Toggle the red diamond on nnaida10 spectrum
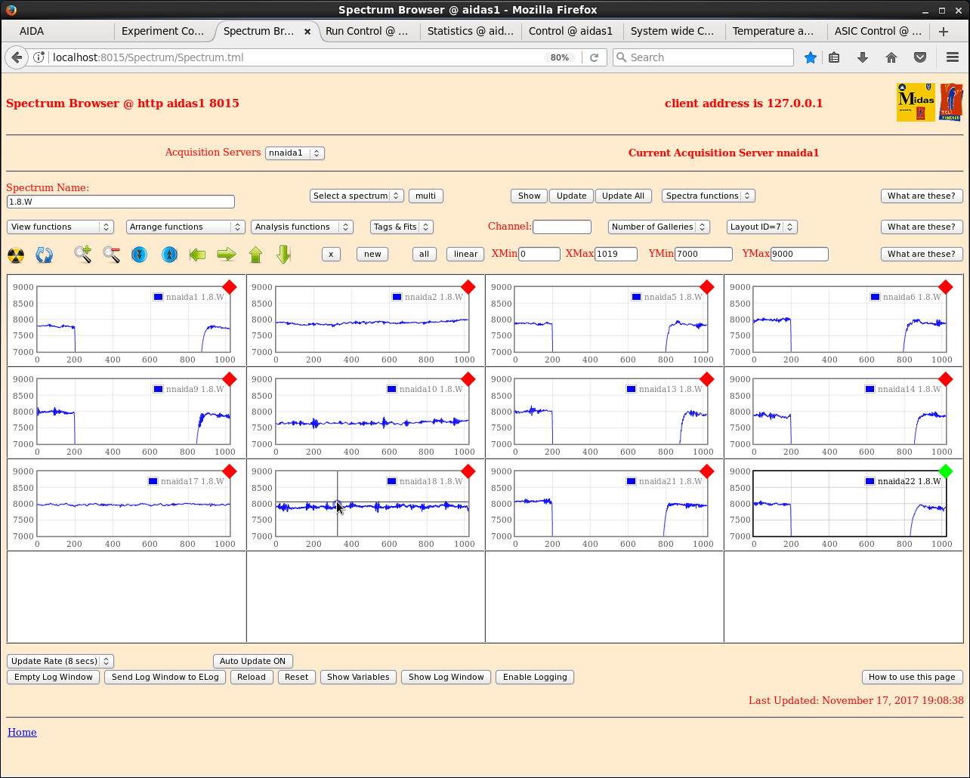Image resolution: width=970 pixels, height=778 pixels. click(x=468, y=379)
